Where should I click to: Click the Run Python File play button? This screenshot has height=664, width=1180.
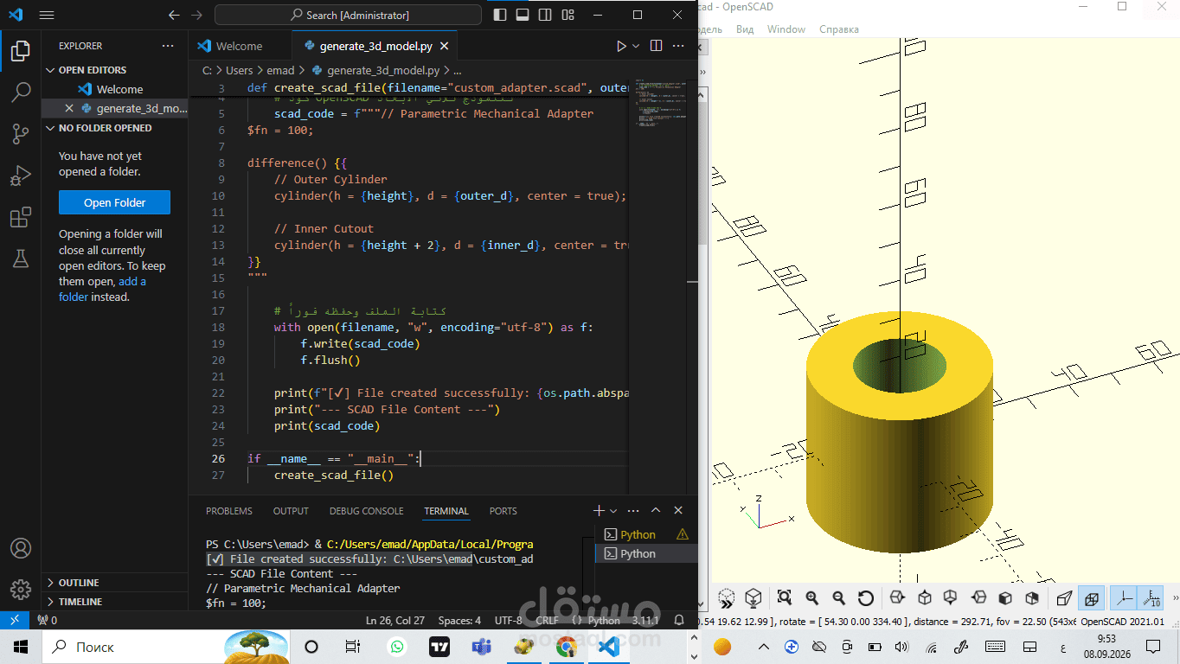tap(621, 46)
